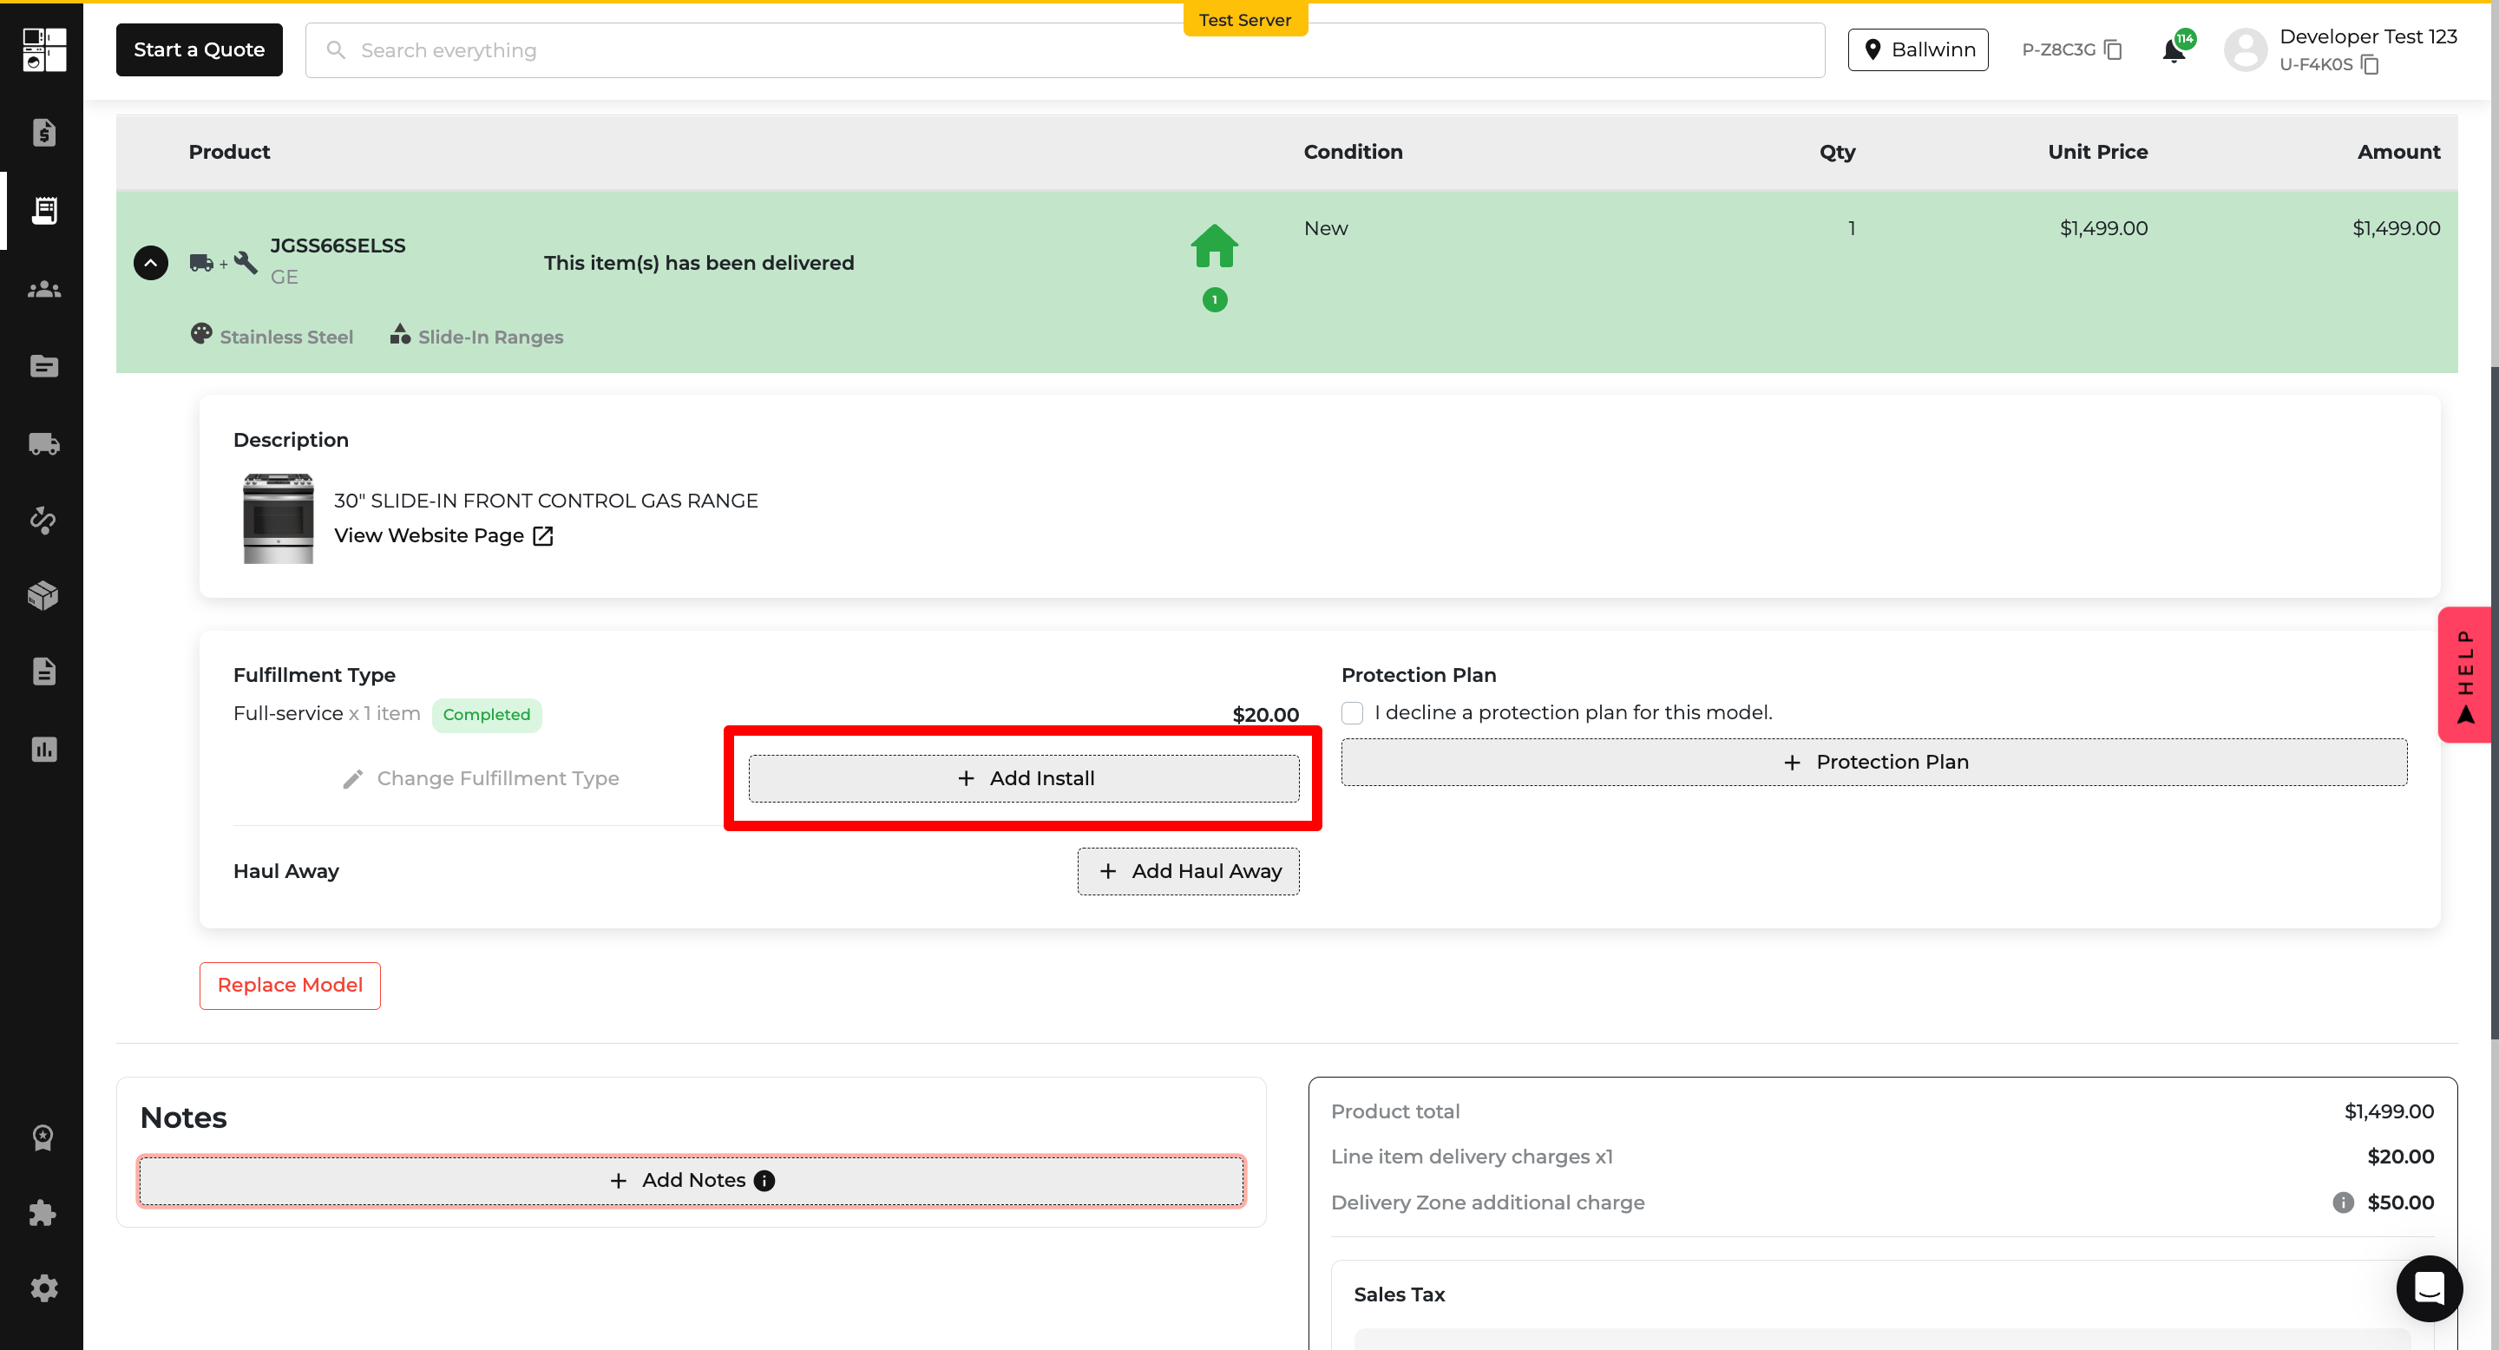Image resolution: width=2499 pixels, height=1350 pixels.
Task: Open the delivery truck sidebar icon
Action: tap(43, 444)
